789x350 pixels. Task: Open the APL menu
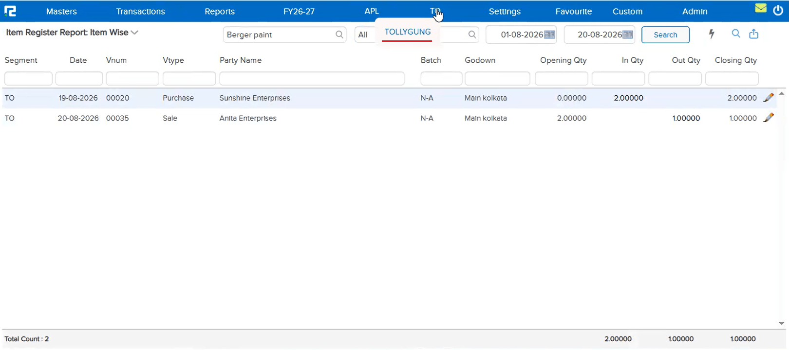372,11
